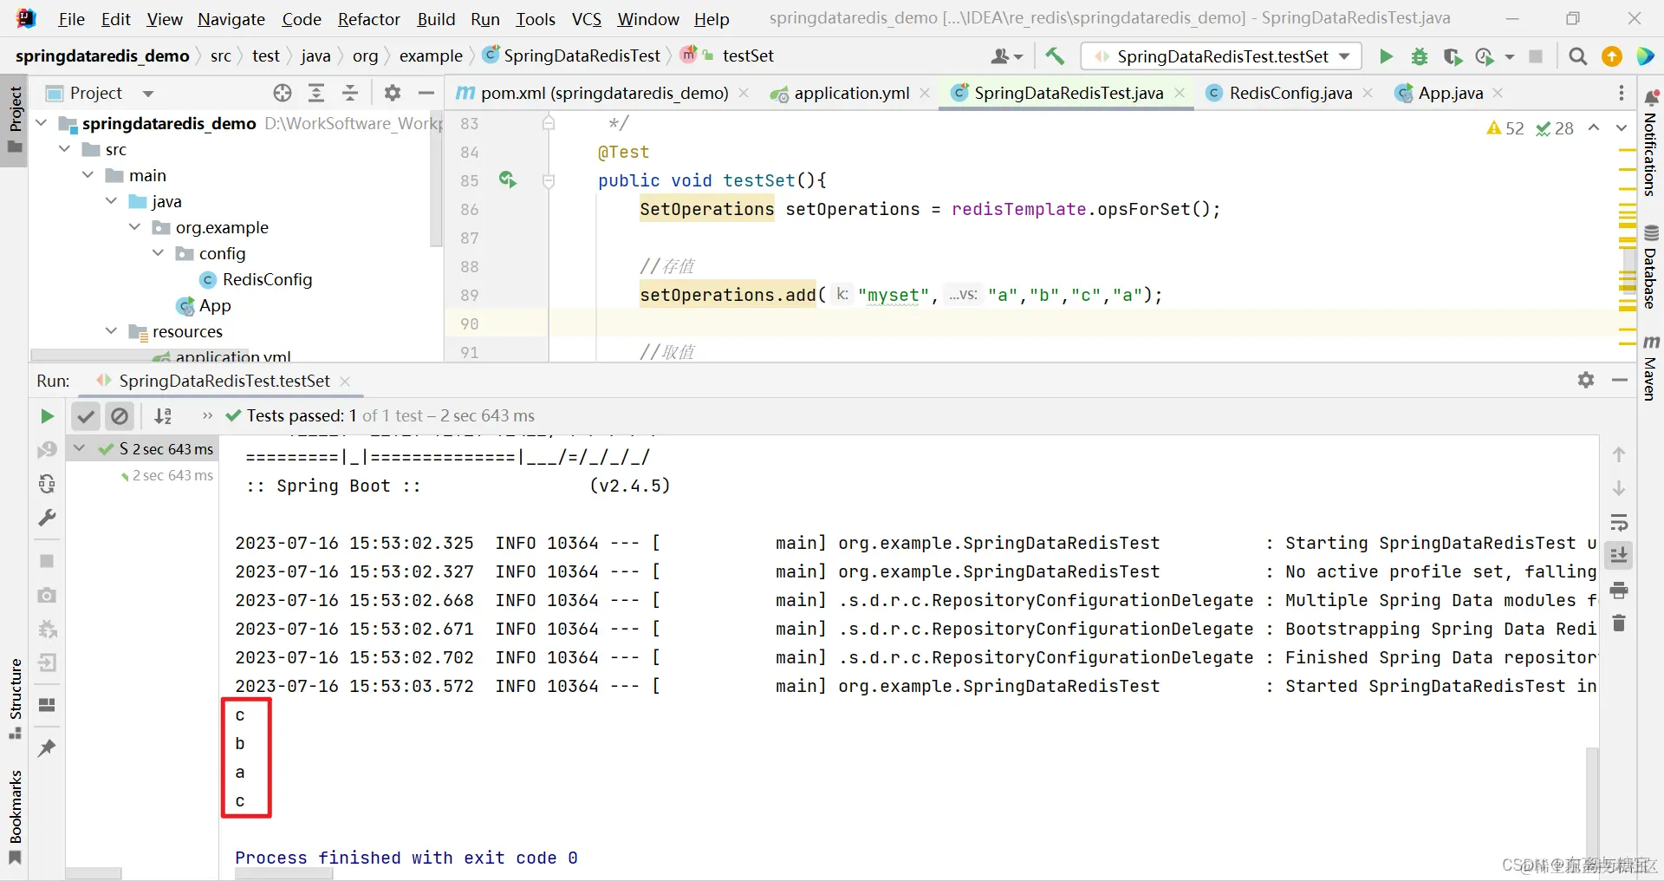Rerun the test in Run panel
1664x881 pixels.
[47, 416]
